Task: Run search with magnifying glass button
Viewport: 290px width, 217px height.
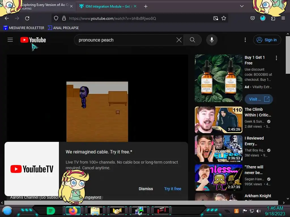Action: pos(193,40)
